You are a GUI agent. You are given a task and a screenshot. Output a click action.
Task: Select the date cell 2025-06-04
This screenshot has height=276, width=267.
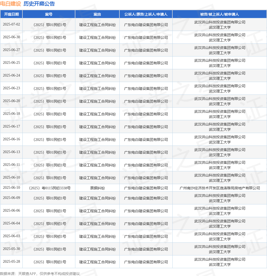pyautogui.click(x=11, y=223)
